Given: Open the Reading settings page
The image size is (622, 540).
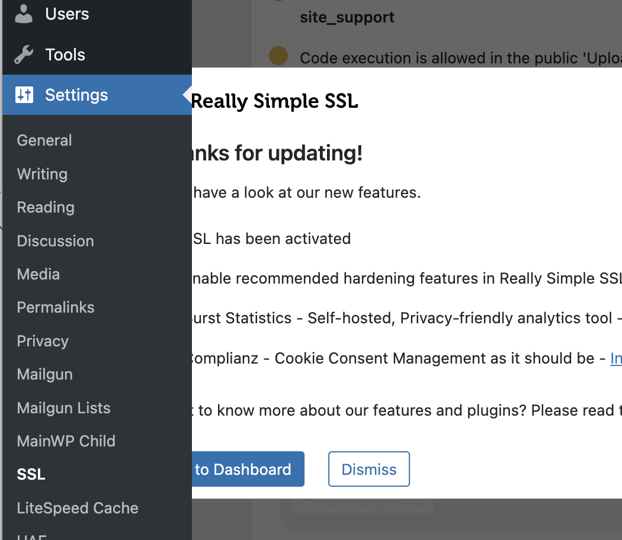Looking at the screenshot, I should (x=45, y=207).
